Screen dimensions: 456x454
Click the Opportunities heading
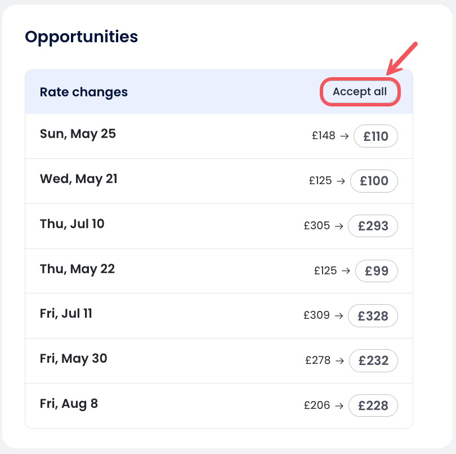coord(82,37)
